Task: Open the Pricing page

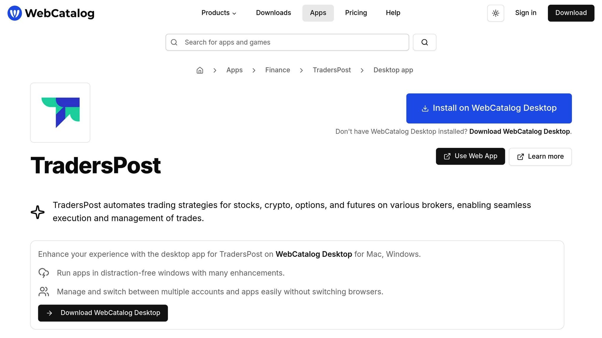Action: [x=356, y=13]
